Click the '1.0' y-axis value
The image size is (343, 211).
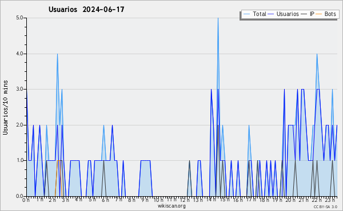[x=19, y=160]
